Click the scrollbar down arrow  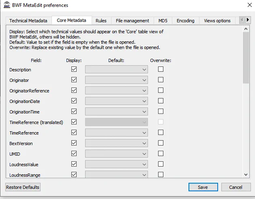(x=246, y=175)
